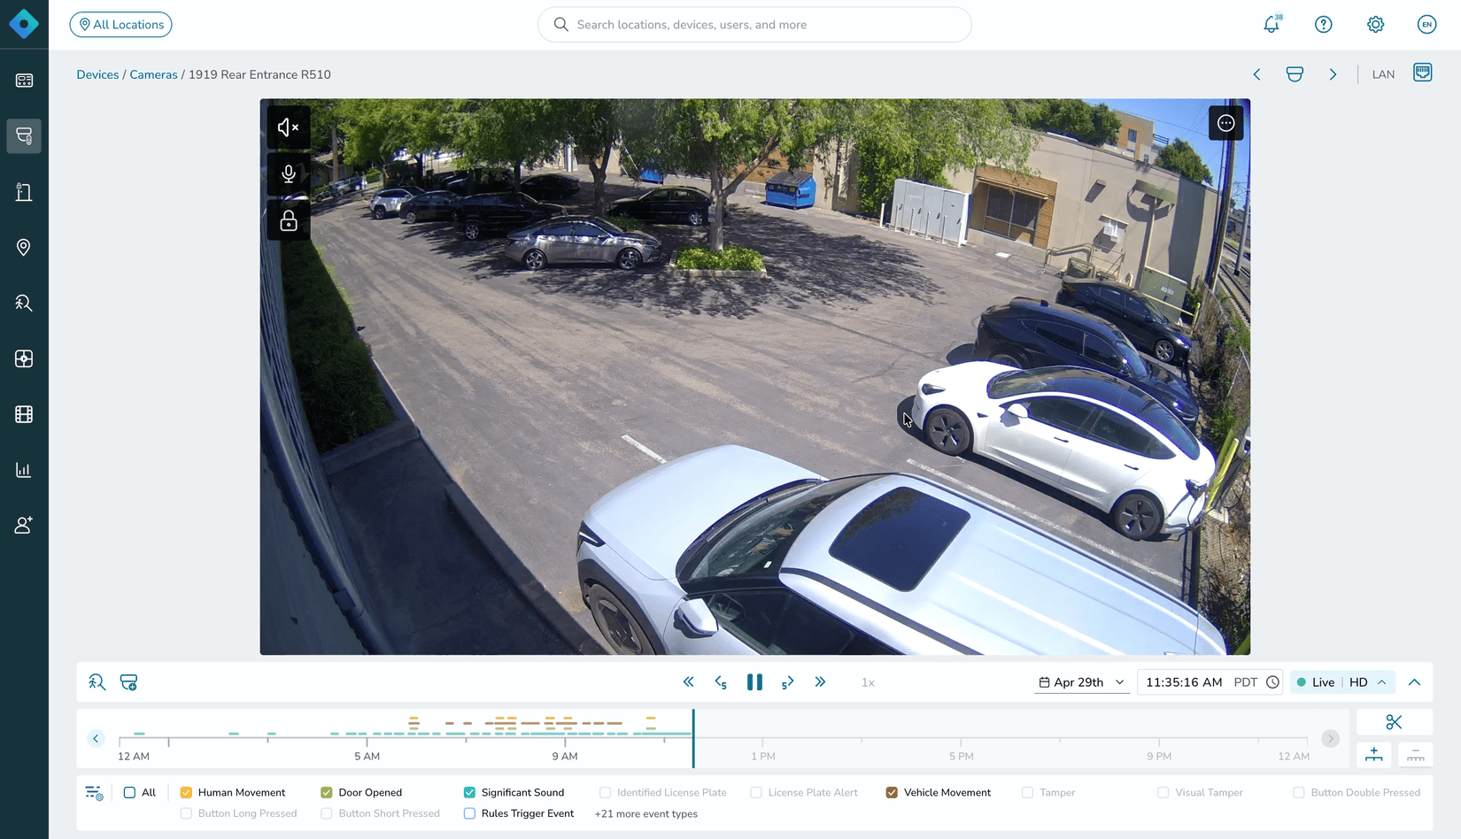Check the Tamper filter
The width and height of the screenshot is (1461, 839).
pos(1027,793)
